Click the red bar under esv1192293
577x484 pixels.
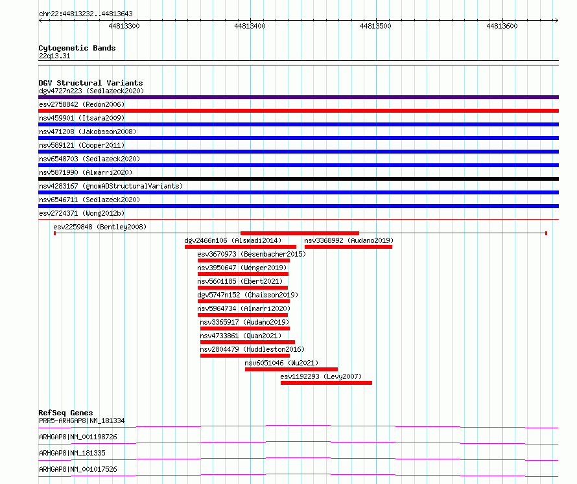pyautogui.click(x=326, y=383)
